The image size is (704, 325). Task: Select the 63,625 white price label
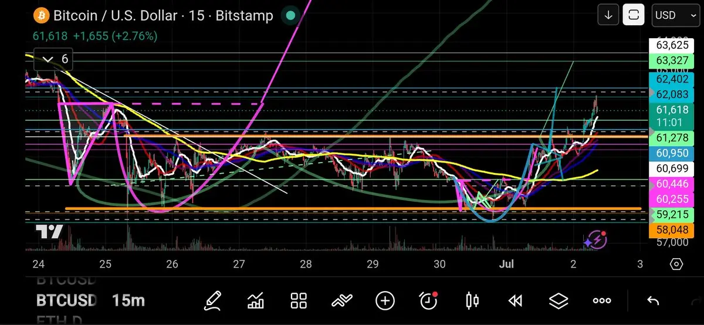pyautogui.click(x=672, y=45)
